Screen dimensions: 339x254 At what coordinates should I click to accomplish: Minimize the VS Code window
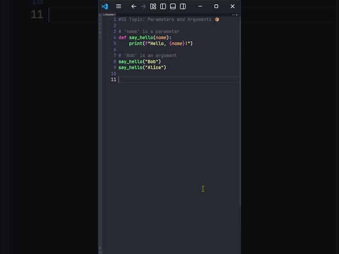[x=200, y=6]
